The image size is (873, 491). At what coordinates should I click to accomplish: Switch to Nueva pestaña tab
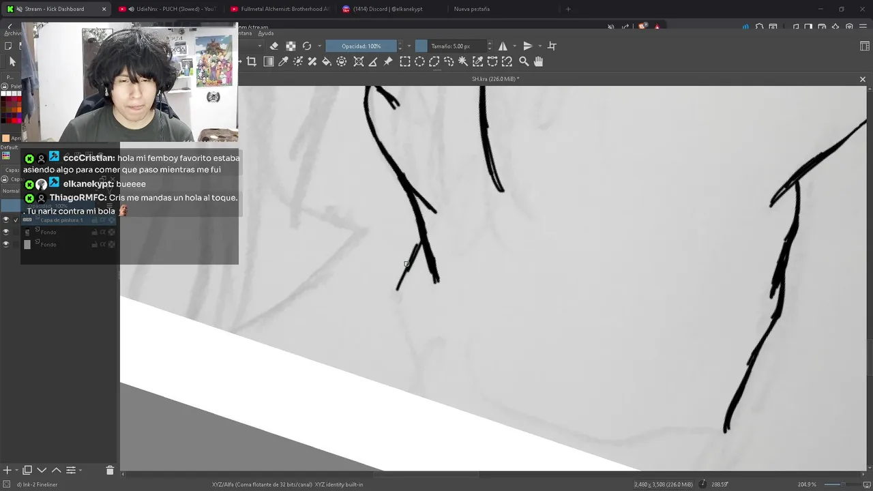[x=472, y=9]
